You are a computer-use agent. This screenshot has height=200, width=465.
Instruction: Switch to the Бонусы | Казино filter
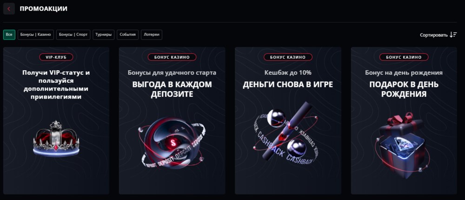36,35
